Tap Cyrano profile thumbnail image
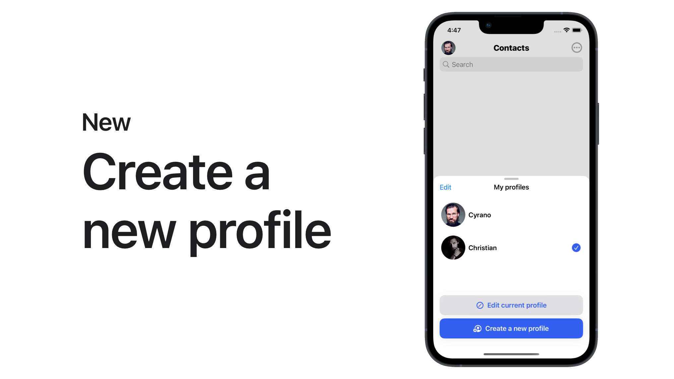 click(x=453, y=215)
